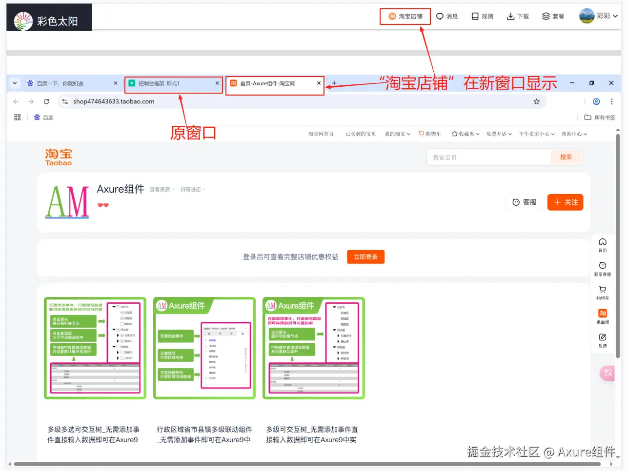Open 桌面版 in the right sidebar
This screenshot has width=628, height=471.
pos(603,316)
